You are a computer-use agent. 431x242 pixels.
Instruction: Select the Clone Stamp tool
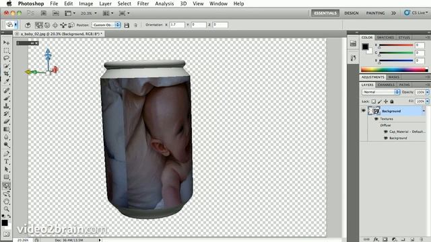(x=6, y=106)
